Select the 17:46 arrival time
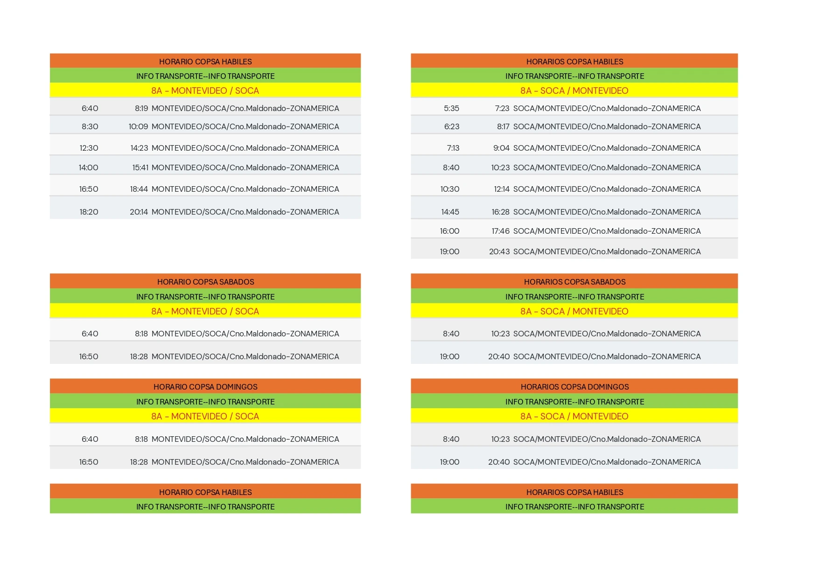The image size is (819, 579). click(500, 231)
